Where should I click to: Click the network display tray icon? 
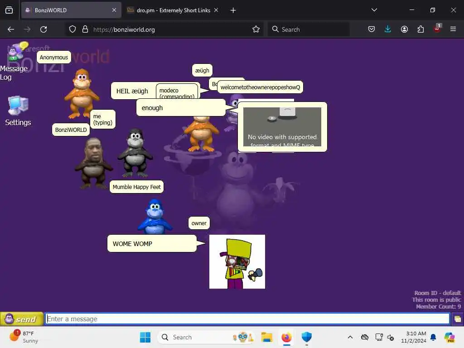(379, 337)
